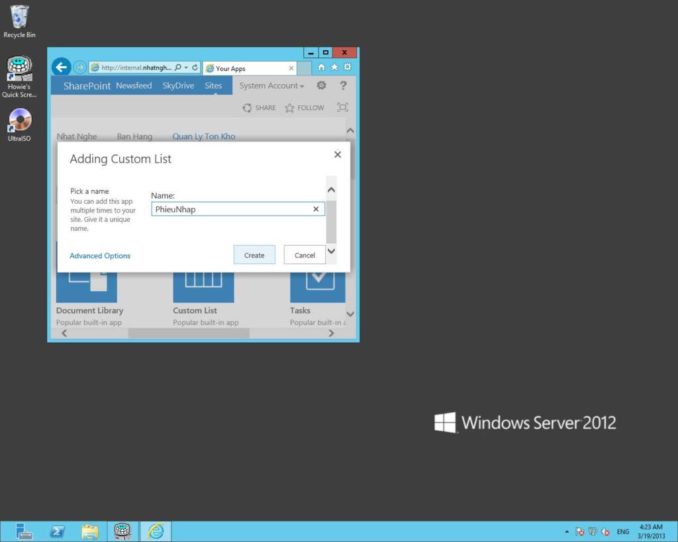Image resolution: width=678 pixels, height=542 pixels.
Task: Select the Your Apps browser tab
Action: tap(250, 68)
